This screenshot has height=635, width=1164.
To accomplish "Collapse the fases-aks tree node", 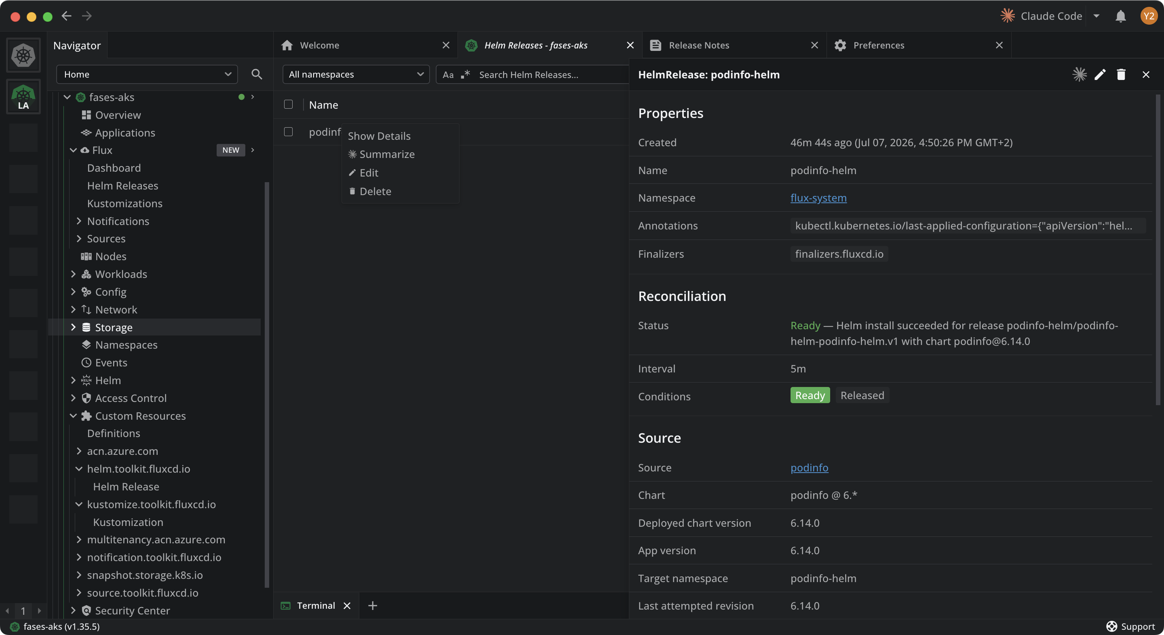I will tap(67, 97).
